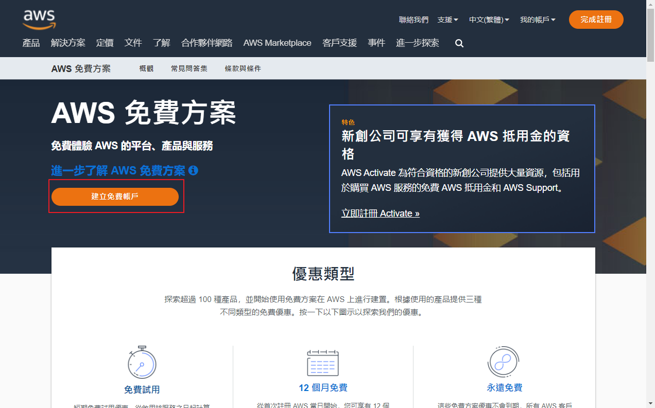Image resolution: width=655 pixels, height=408 pixels.
Task: Open the AWS Marketplace menu
Action: [x=278, y=43]
